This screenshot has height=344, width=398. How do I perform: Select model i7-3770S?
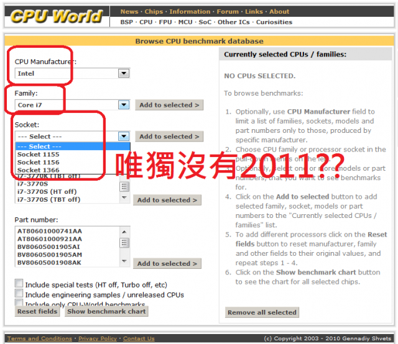67,184
